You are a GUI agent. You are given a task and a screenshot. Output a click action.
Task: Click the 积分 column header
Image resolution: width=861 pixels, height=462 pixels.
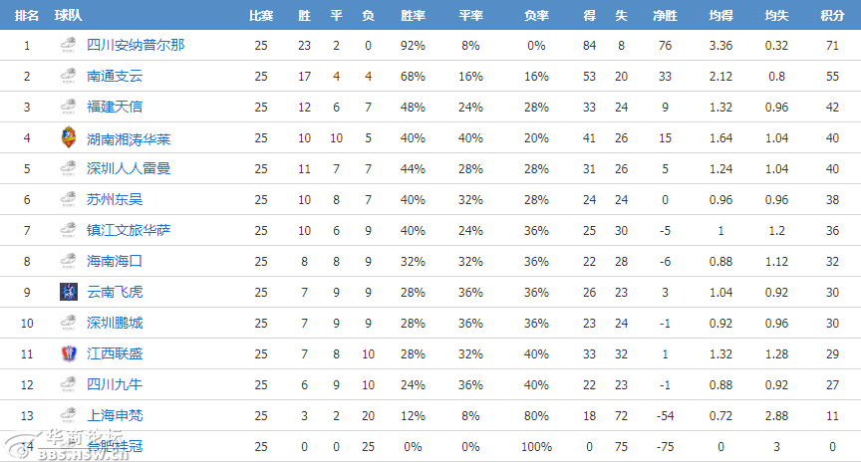coord(832,15)
